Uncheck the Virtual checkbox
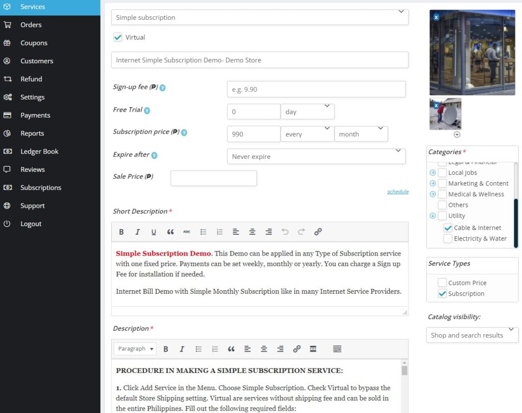The image size is (522, 413). (117, 37)
